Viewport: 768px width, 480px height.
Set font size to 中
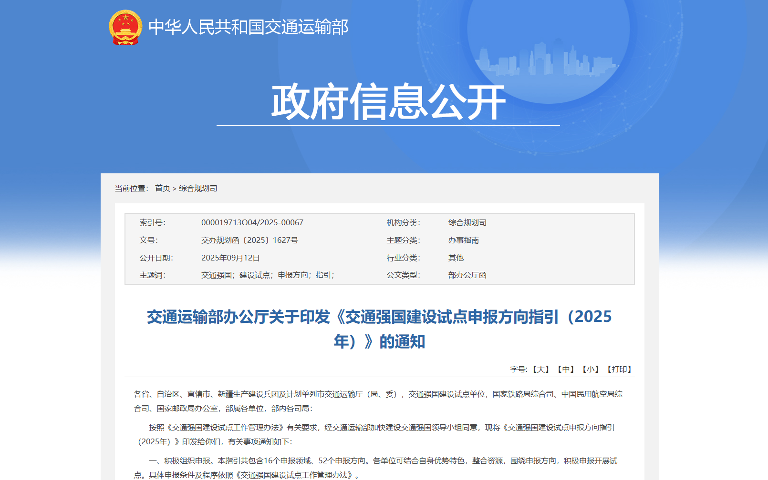pyautogui.click(x=566, y=370)
